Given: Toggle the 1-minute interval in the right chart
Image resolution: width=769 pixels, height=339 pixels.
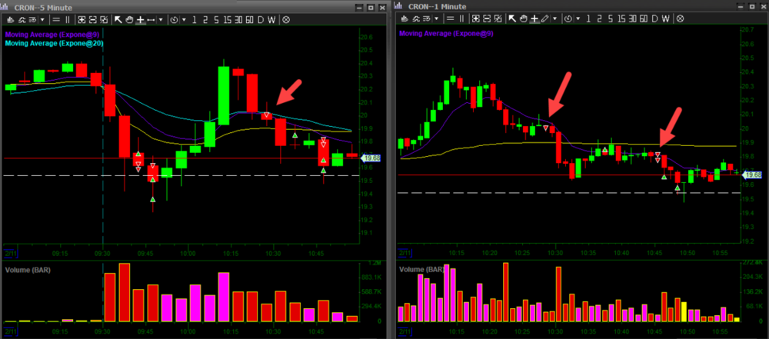Looking at the screenshot, I should pos(588,19).
